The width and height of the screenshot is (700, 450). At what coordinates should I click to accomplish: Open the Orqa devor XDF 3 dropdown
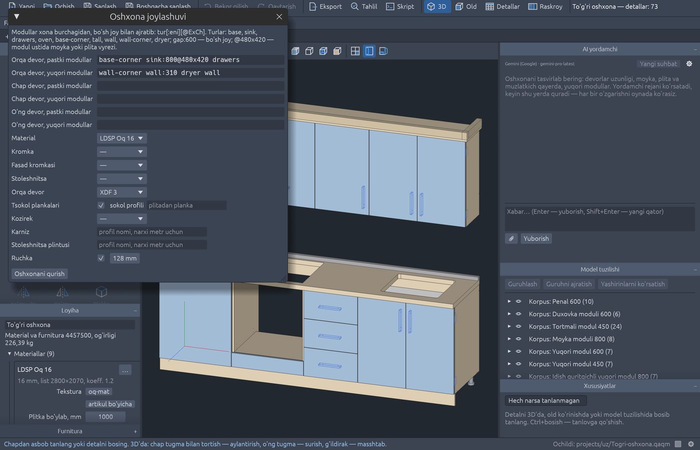121,192
